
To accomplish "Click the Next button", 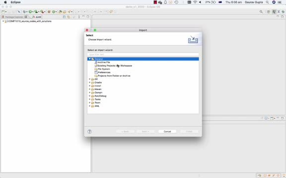I will [145, 132].
